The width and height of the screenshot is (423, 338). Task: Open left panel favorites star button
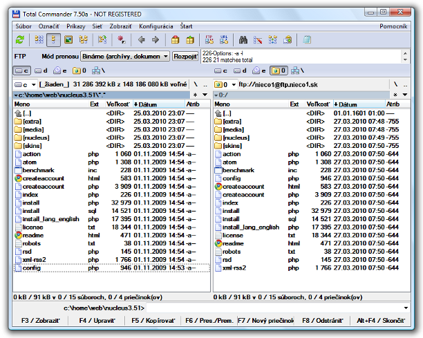(x=196, y=95)
